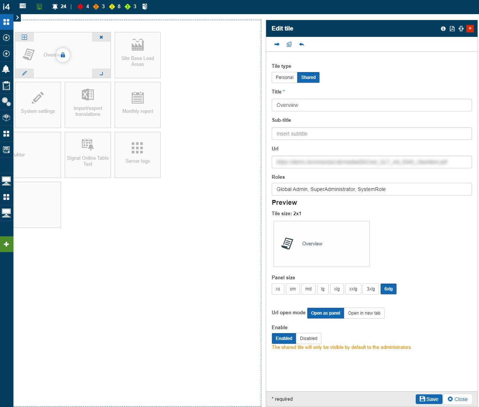
Task: Click the undo arrow in Edit tile toolbar
Action: pos(301,44)
